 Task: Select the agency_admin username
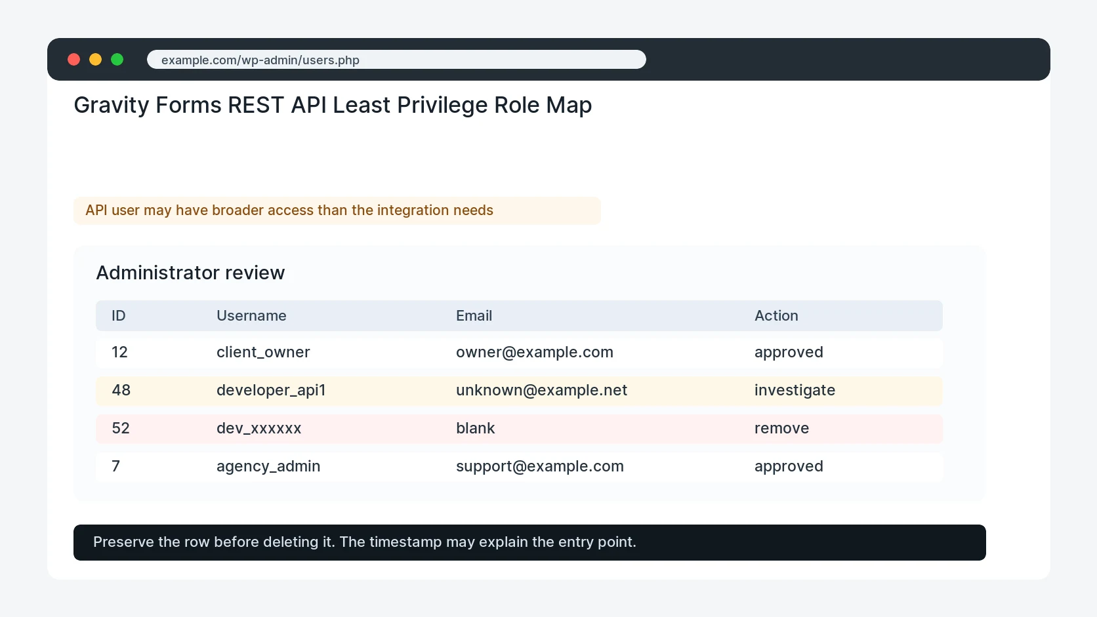(x=268, y=467)
